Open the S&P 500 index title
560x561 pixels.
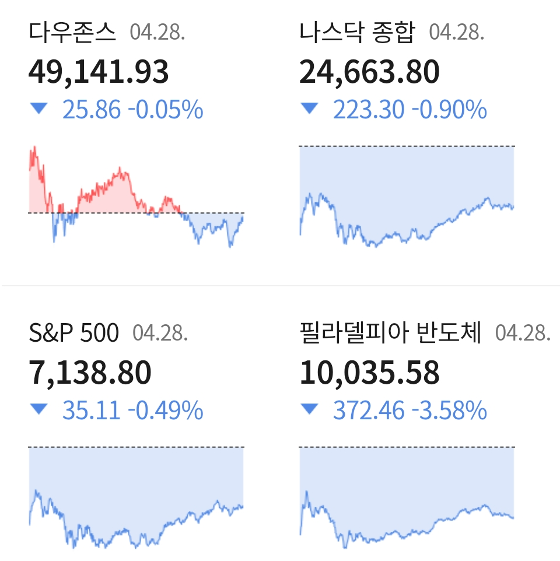click(74, 334)
